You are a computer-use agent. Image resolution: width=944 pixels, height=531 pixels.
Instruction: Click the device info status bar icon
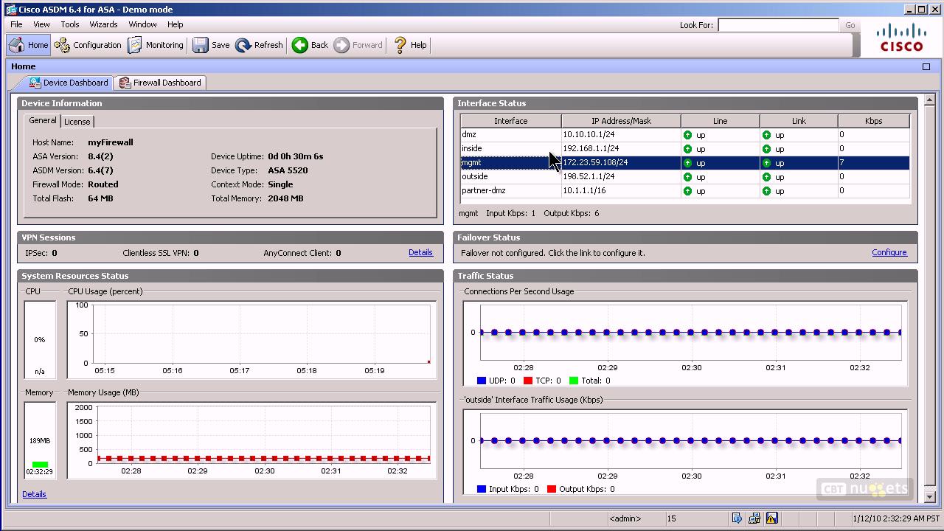pos(737,518)
